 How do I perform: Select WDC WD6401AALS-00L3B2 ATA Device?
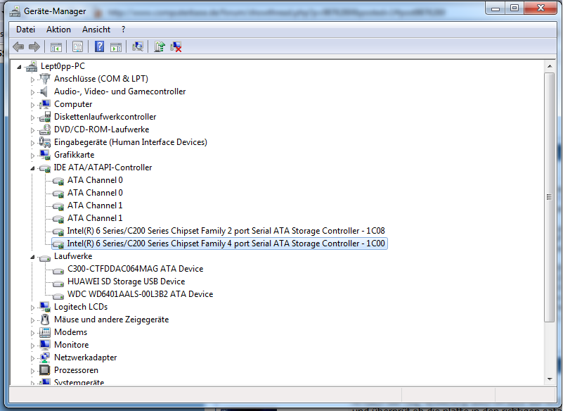click(140, 294)
